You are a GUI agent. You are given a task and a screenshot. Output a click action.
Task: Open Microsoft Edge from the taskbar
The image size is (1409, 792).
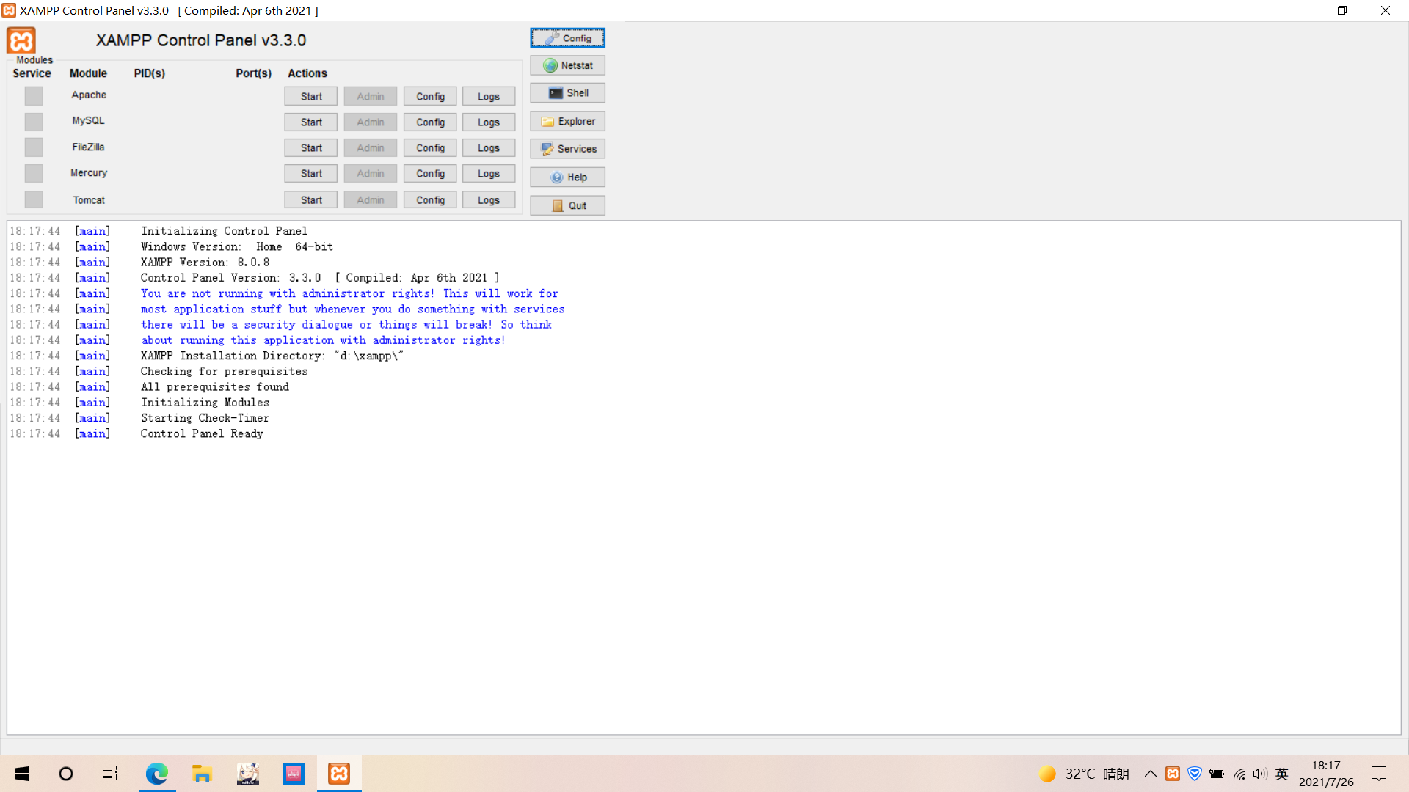point(157,774)
